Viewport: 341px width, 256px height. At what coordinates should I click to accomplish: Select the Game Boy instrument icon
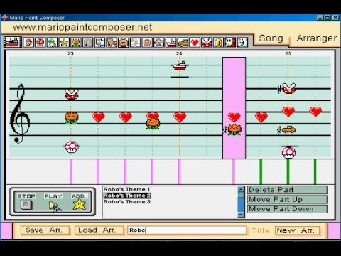click(87, 43)
